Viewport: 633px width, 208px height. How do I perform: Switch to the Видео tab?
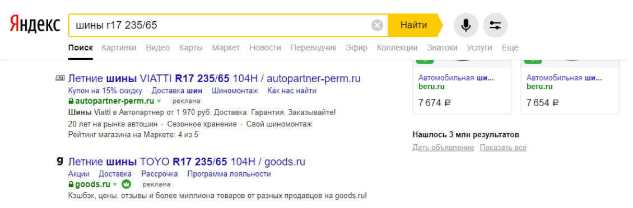tap(158, 48)
